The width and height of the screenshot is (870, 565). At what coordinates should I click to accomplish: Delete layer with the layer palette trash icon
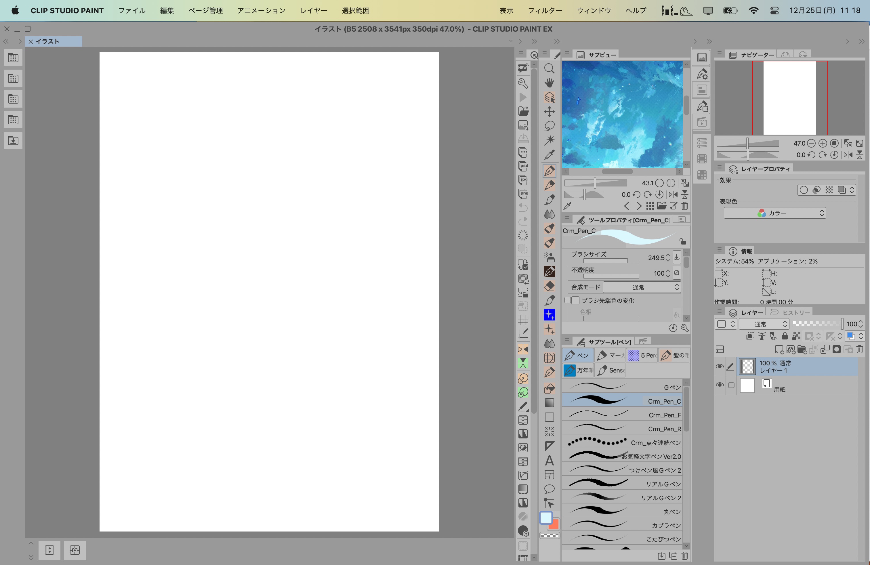860,349
